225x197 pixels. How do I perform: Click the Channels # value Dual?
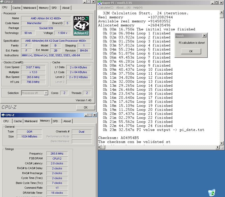pyautogui.click(x=82, y=132)
